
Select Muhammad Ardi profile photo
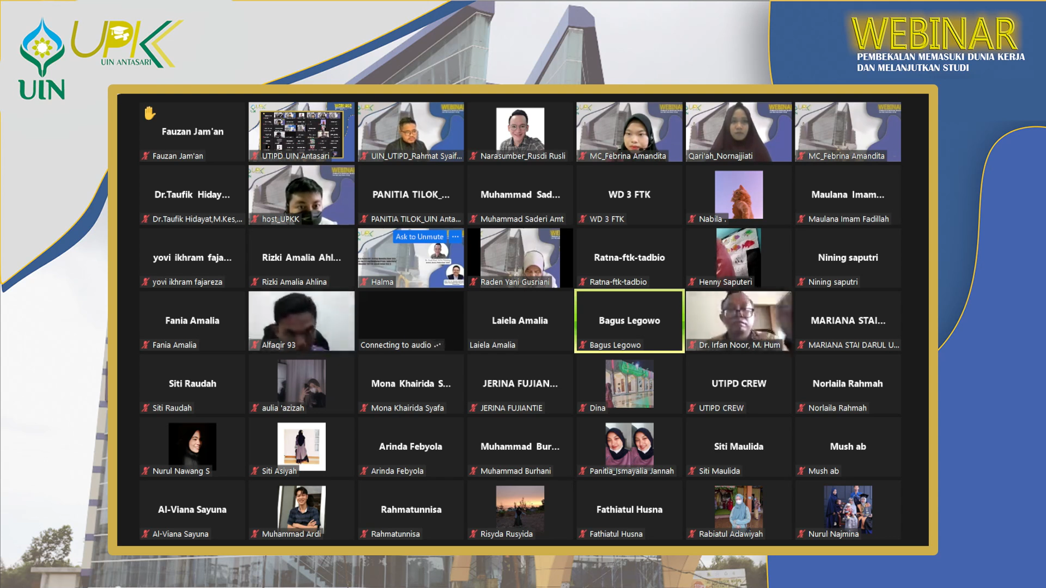(x=301, y=509)
